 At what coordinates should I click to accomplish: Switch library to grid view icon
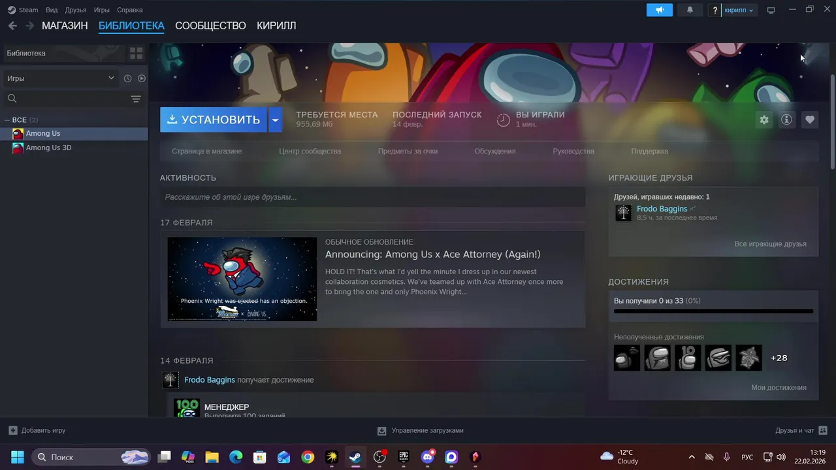tap(136, 53)
